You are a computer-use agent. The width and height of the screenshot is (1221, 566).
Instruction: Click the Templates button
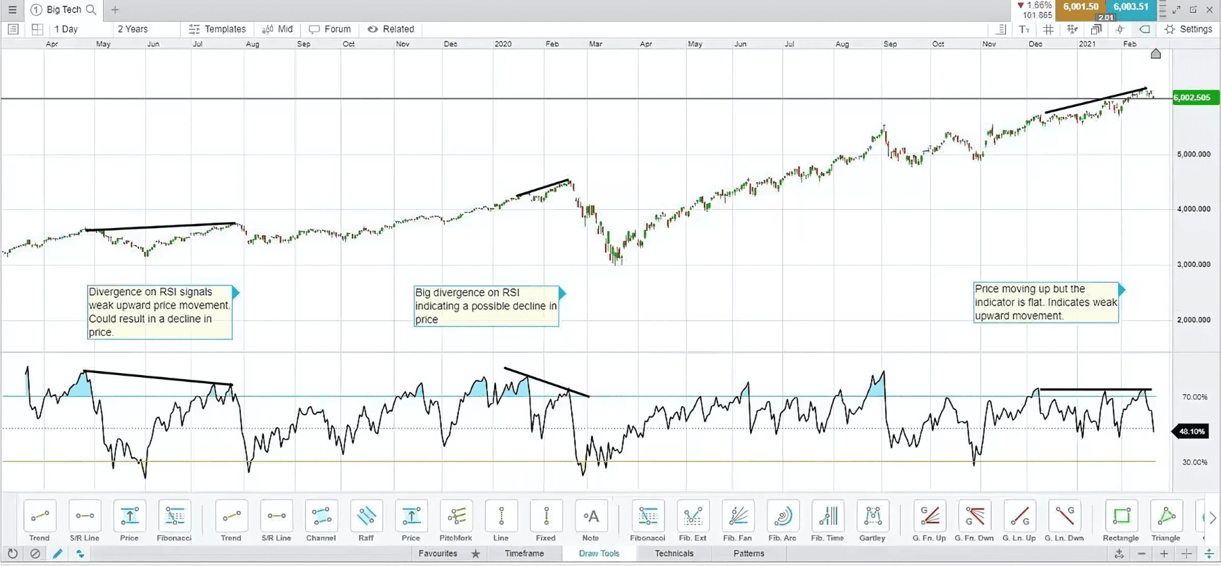(217, 29)
